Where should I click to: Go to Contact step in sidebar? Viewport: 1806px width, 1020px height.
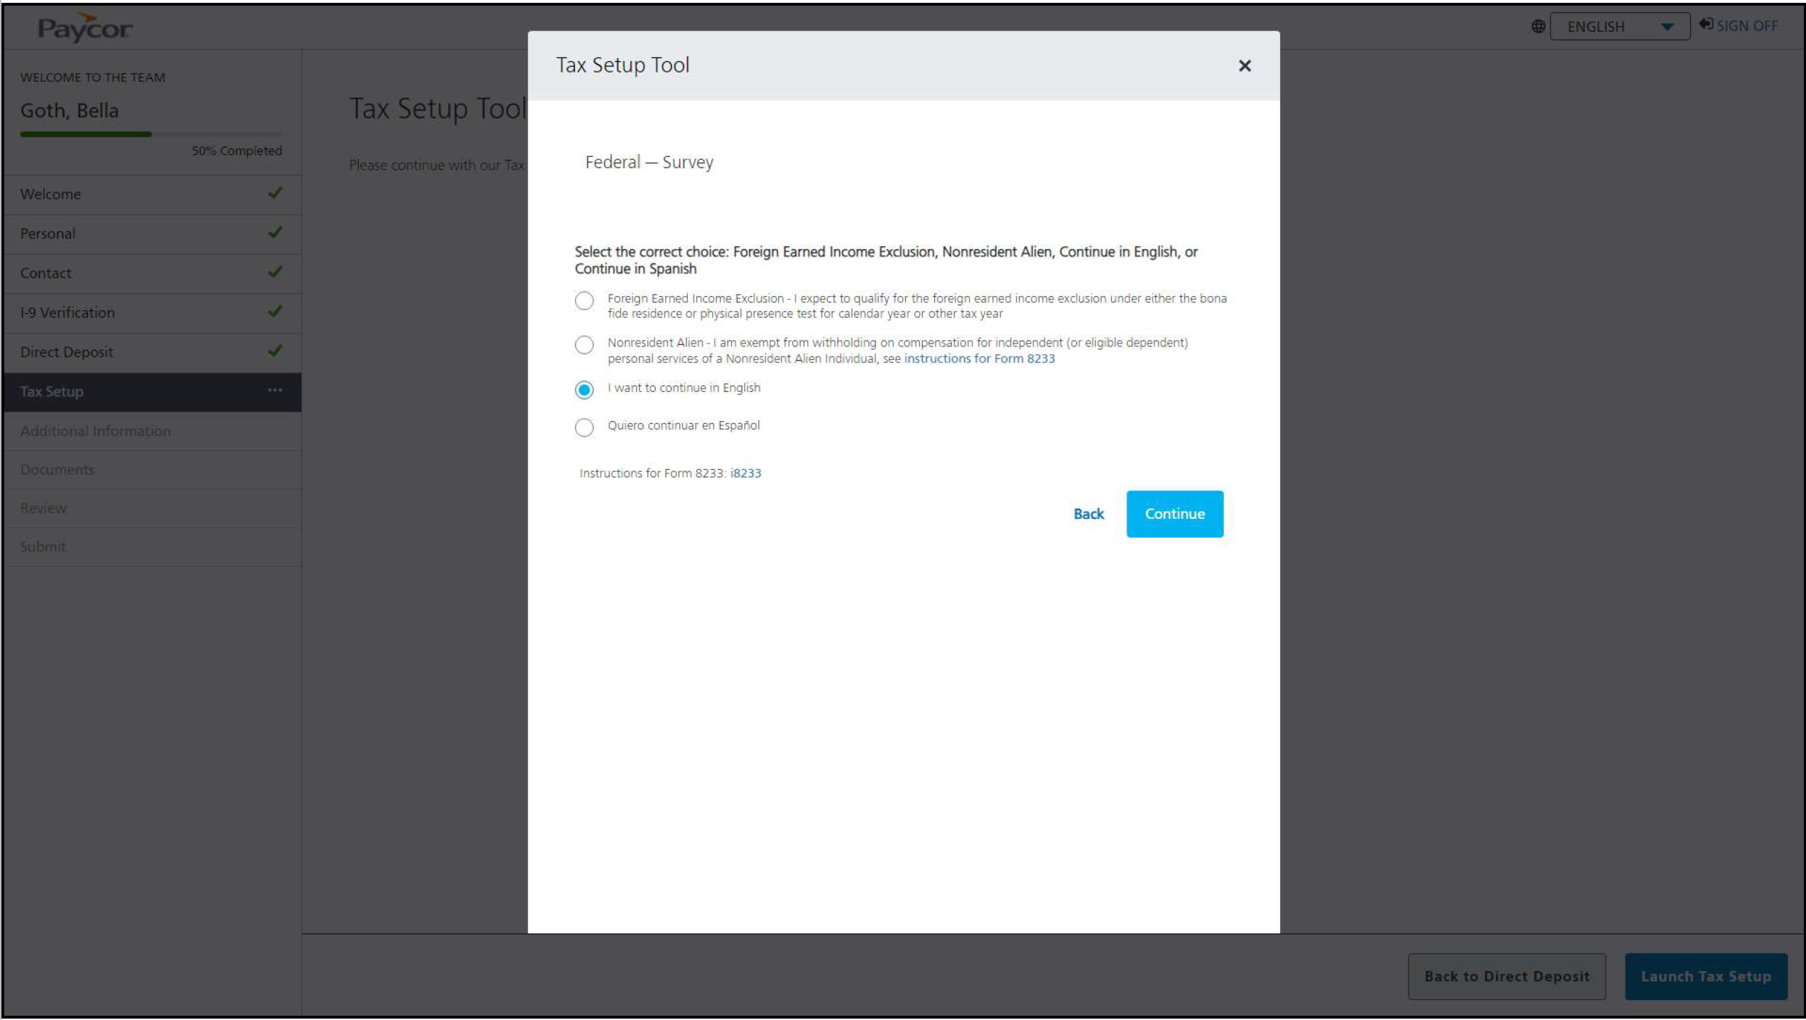pyautogui.click(x=45, y=273)
